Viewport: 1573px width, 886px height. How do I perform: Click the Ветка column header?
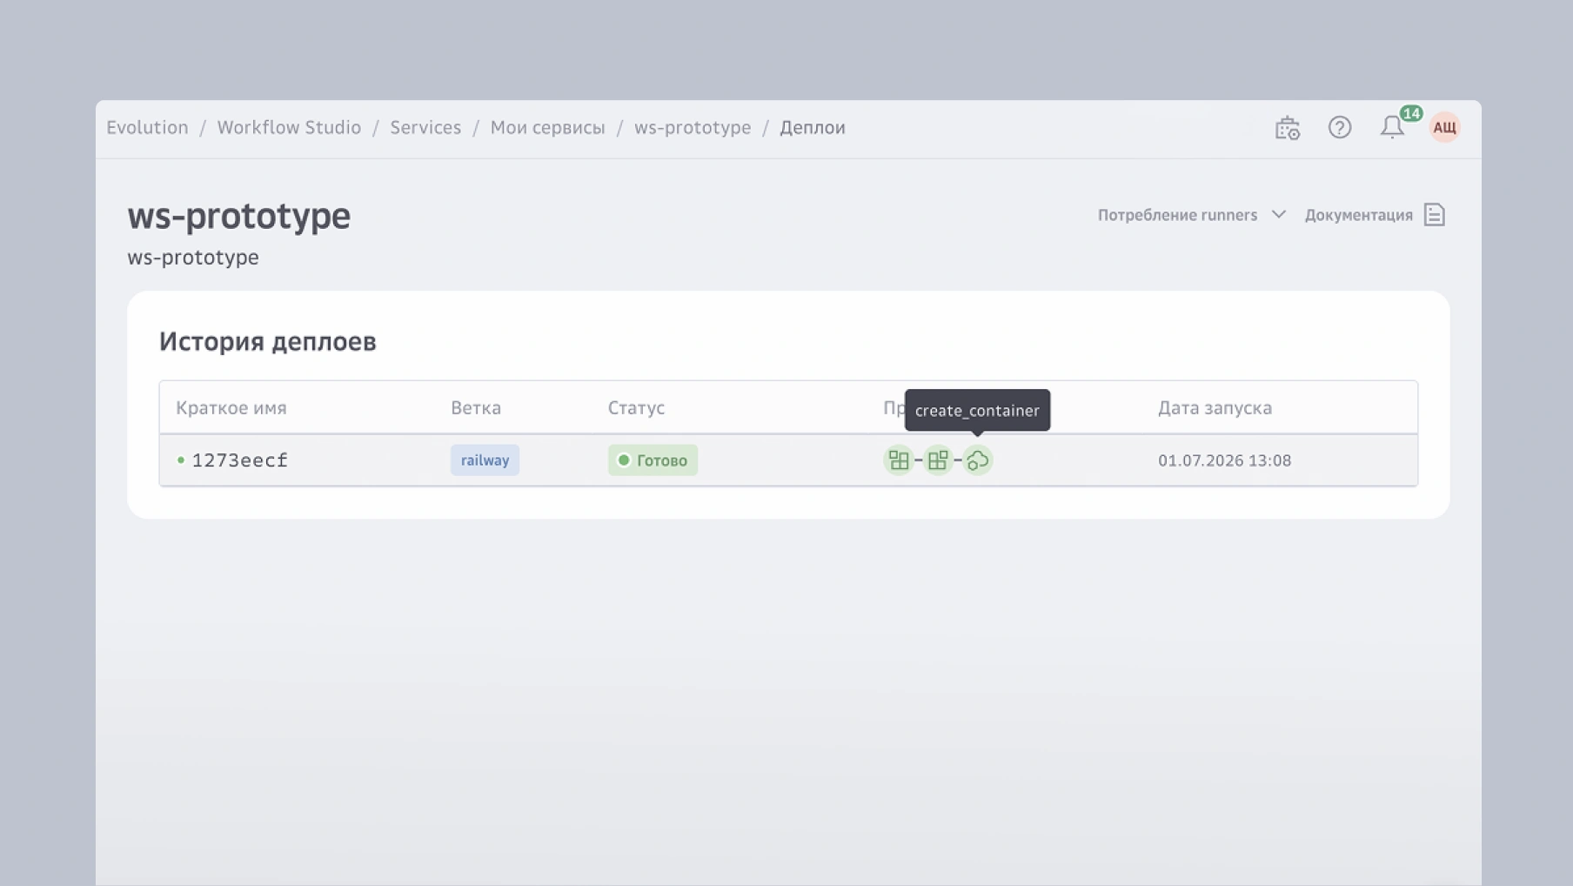476,408
